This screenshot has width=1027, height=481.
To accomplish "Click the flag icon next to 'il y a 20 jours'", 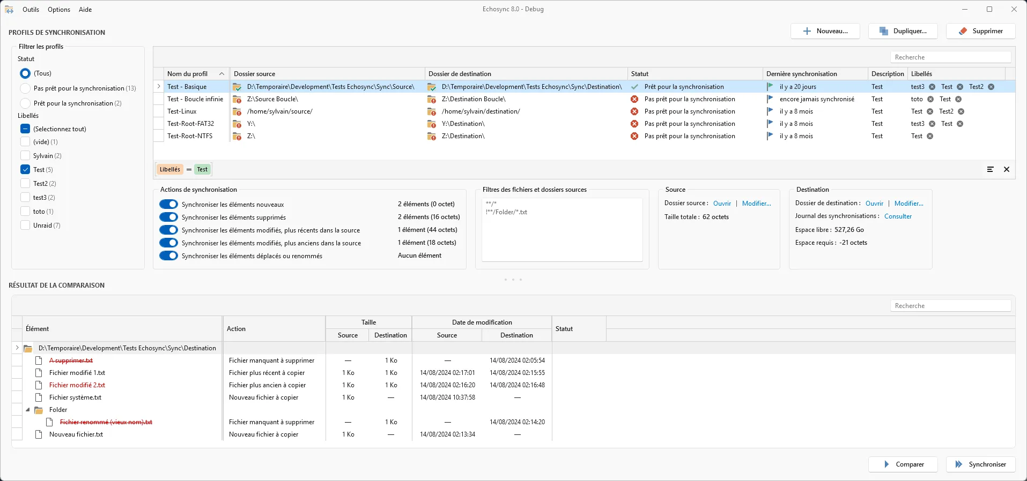I will click(770, 87).
